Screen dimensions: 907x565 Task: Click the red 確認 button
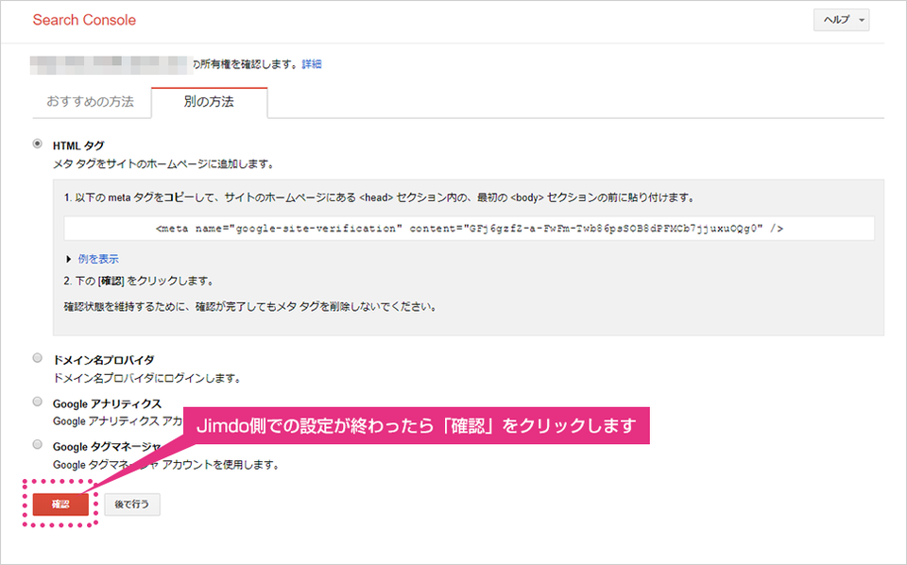click(x=60, y=505)
